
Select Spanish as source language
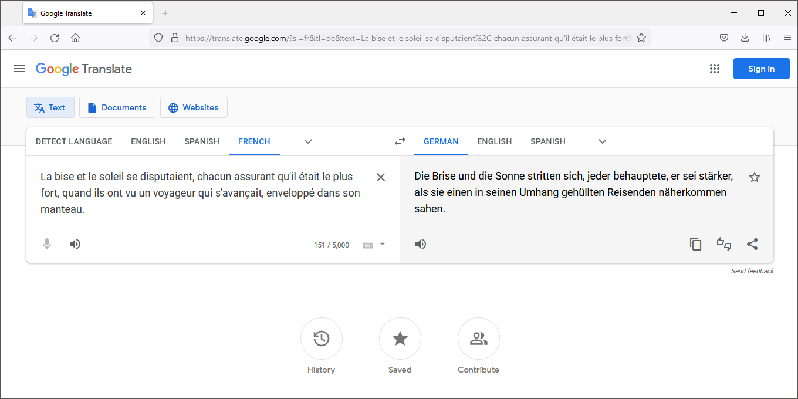(x=202, y=141)
